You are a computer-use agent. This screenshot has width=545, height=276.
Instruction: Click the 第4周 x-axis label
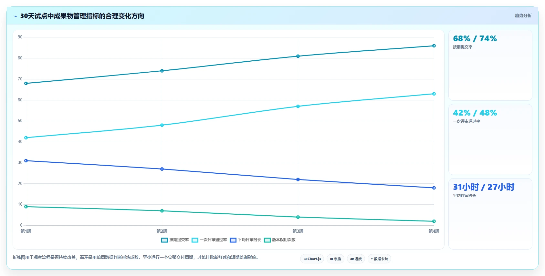[x=434, y=231]
